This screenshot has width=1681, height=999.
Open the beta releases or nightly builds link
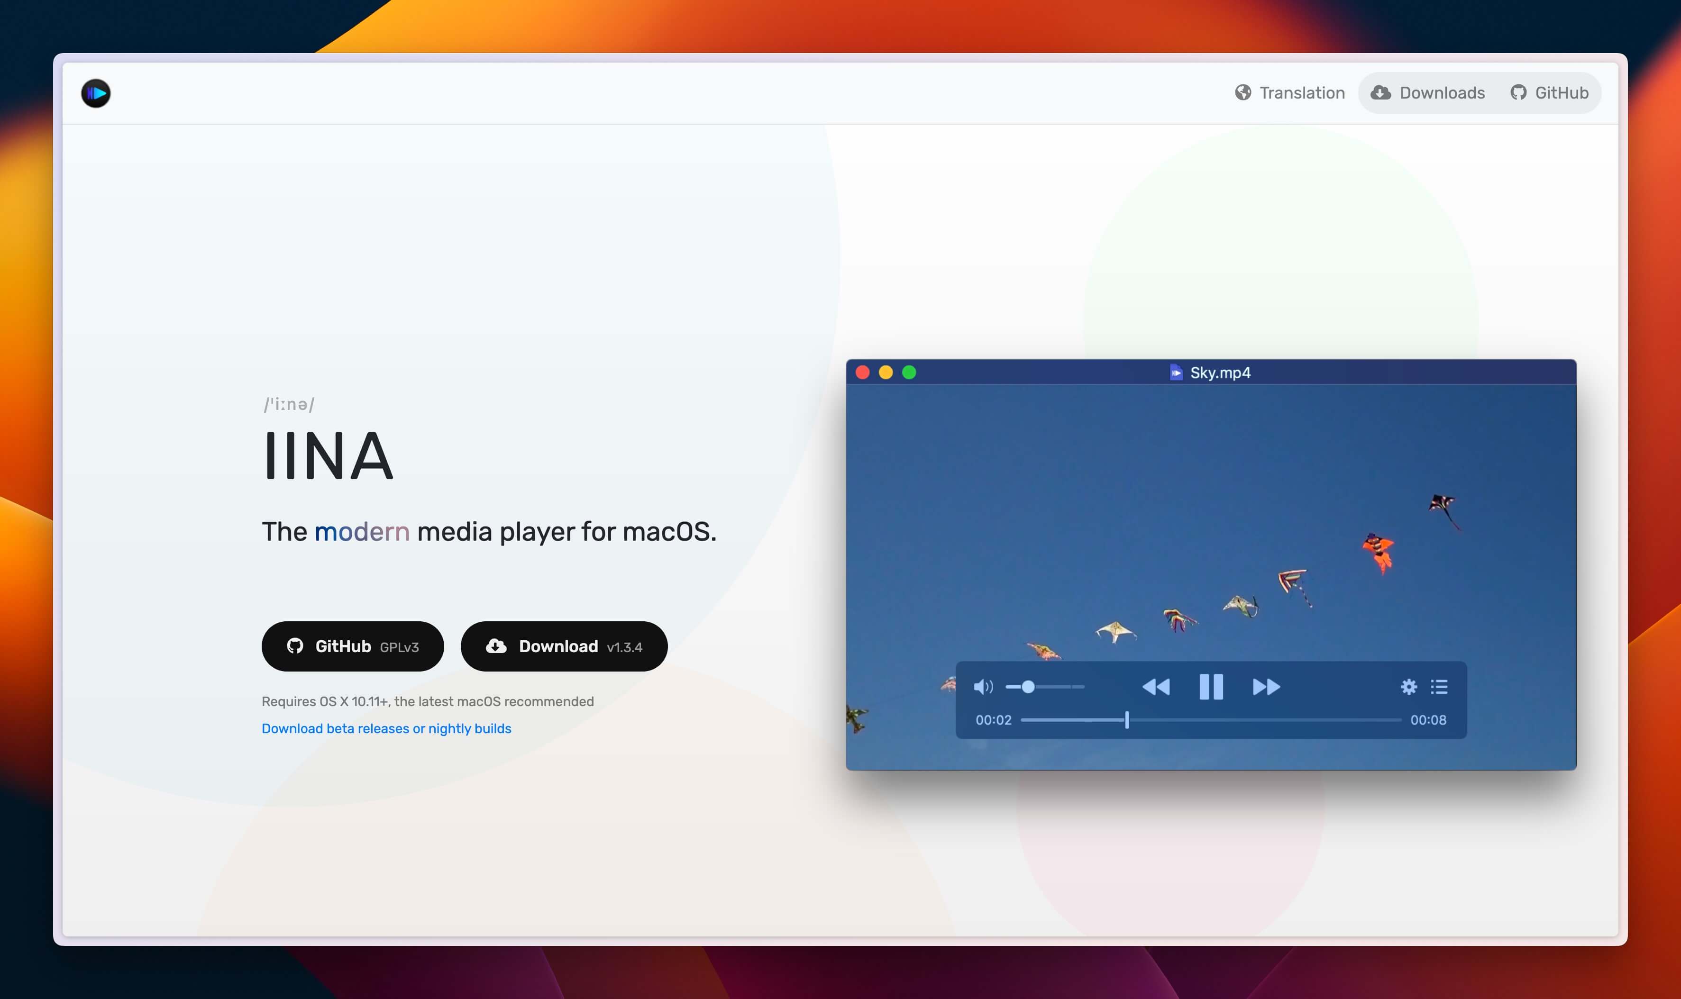tap(386, 728)
